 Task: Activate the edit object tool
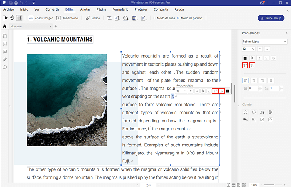[19, 18]
